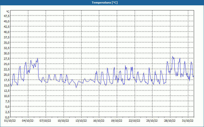Select the 35,0 y-axis label
The width and height of the screenshot is (204, 127).
7,43
